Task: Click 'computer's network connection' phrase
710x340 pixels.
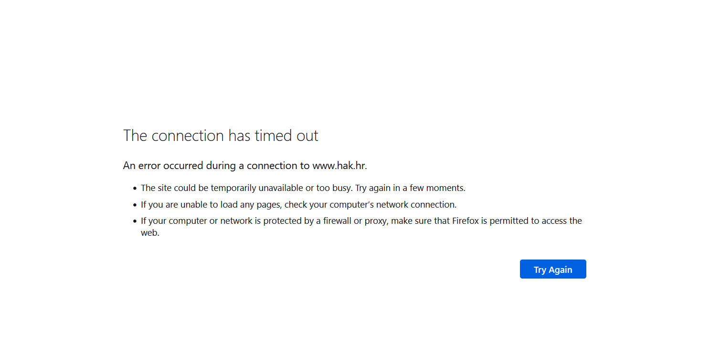Action: [x=370, y=205]
